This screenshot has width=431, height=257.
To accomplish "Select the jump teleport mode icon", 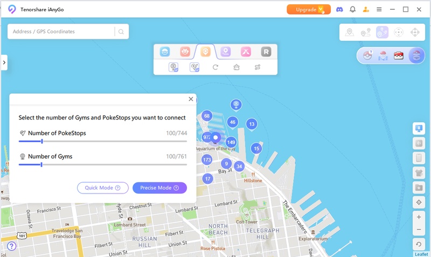I will 415,32.
